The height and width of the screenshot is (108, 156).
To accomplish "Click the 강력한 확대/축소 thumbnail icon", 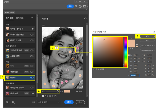I will (8, 87).
